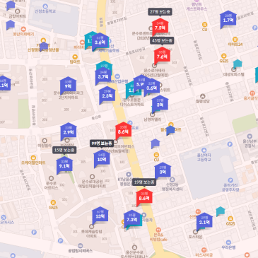The image size is (258, 258).
Task: Click the 45명 보는중 viewer badge
Action: [162, 41]
